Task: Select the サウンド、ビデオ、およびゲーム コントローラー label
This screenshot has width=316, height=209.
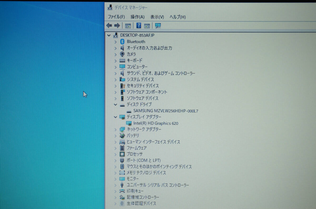Action: [x=161, y=73]
